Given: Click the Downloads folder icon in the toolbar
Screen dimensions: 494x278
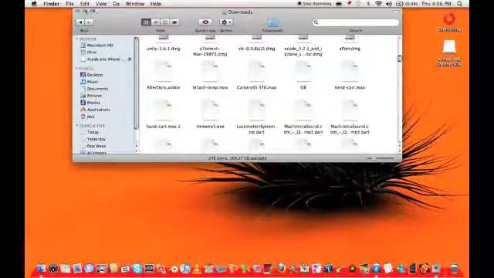Looking at the screenshot, I should coord(272,22).
